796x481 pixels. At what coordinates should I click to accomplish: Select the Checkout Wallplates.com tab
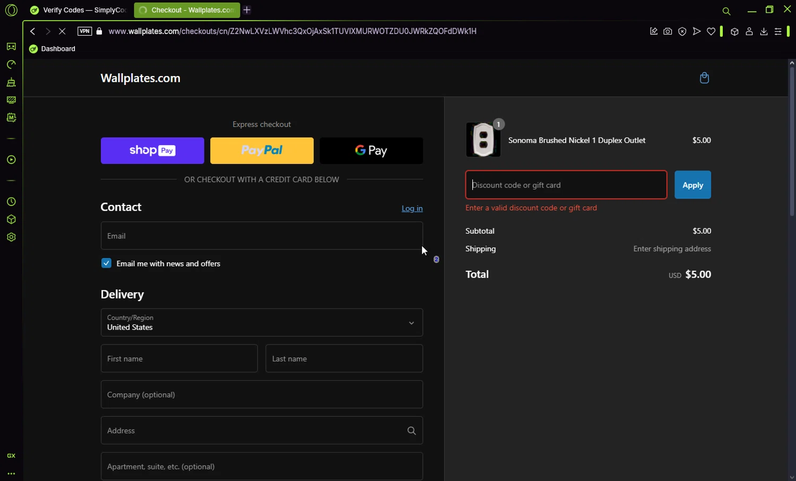[187, 10]
